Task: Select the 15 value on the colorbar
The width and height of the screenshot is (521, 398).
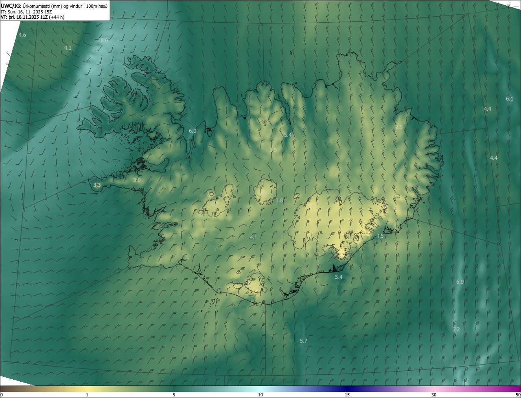Action: coord(347,395)
